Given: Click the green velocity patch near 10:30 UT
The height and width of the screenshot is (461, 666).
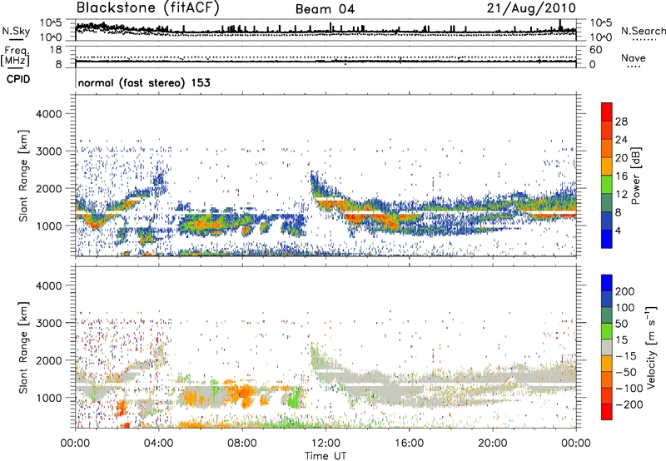Looking at the screenshot, I should pyautogui.click(x=295, y=399).
